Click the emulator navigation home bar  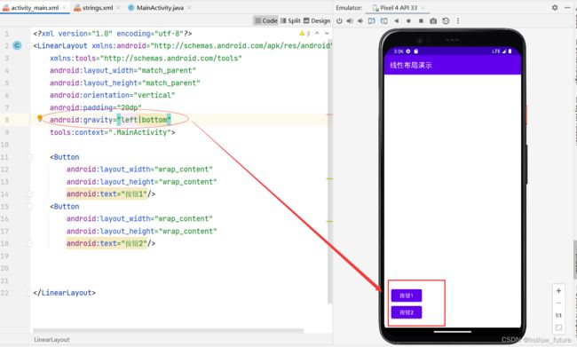452,332
